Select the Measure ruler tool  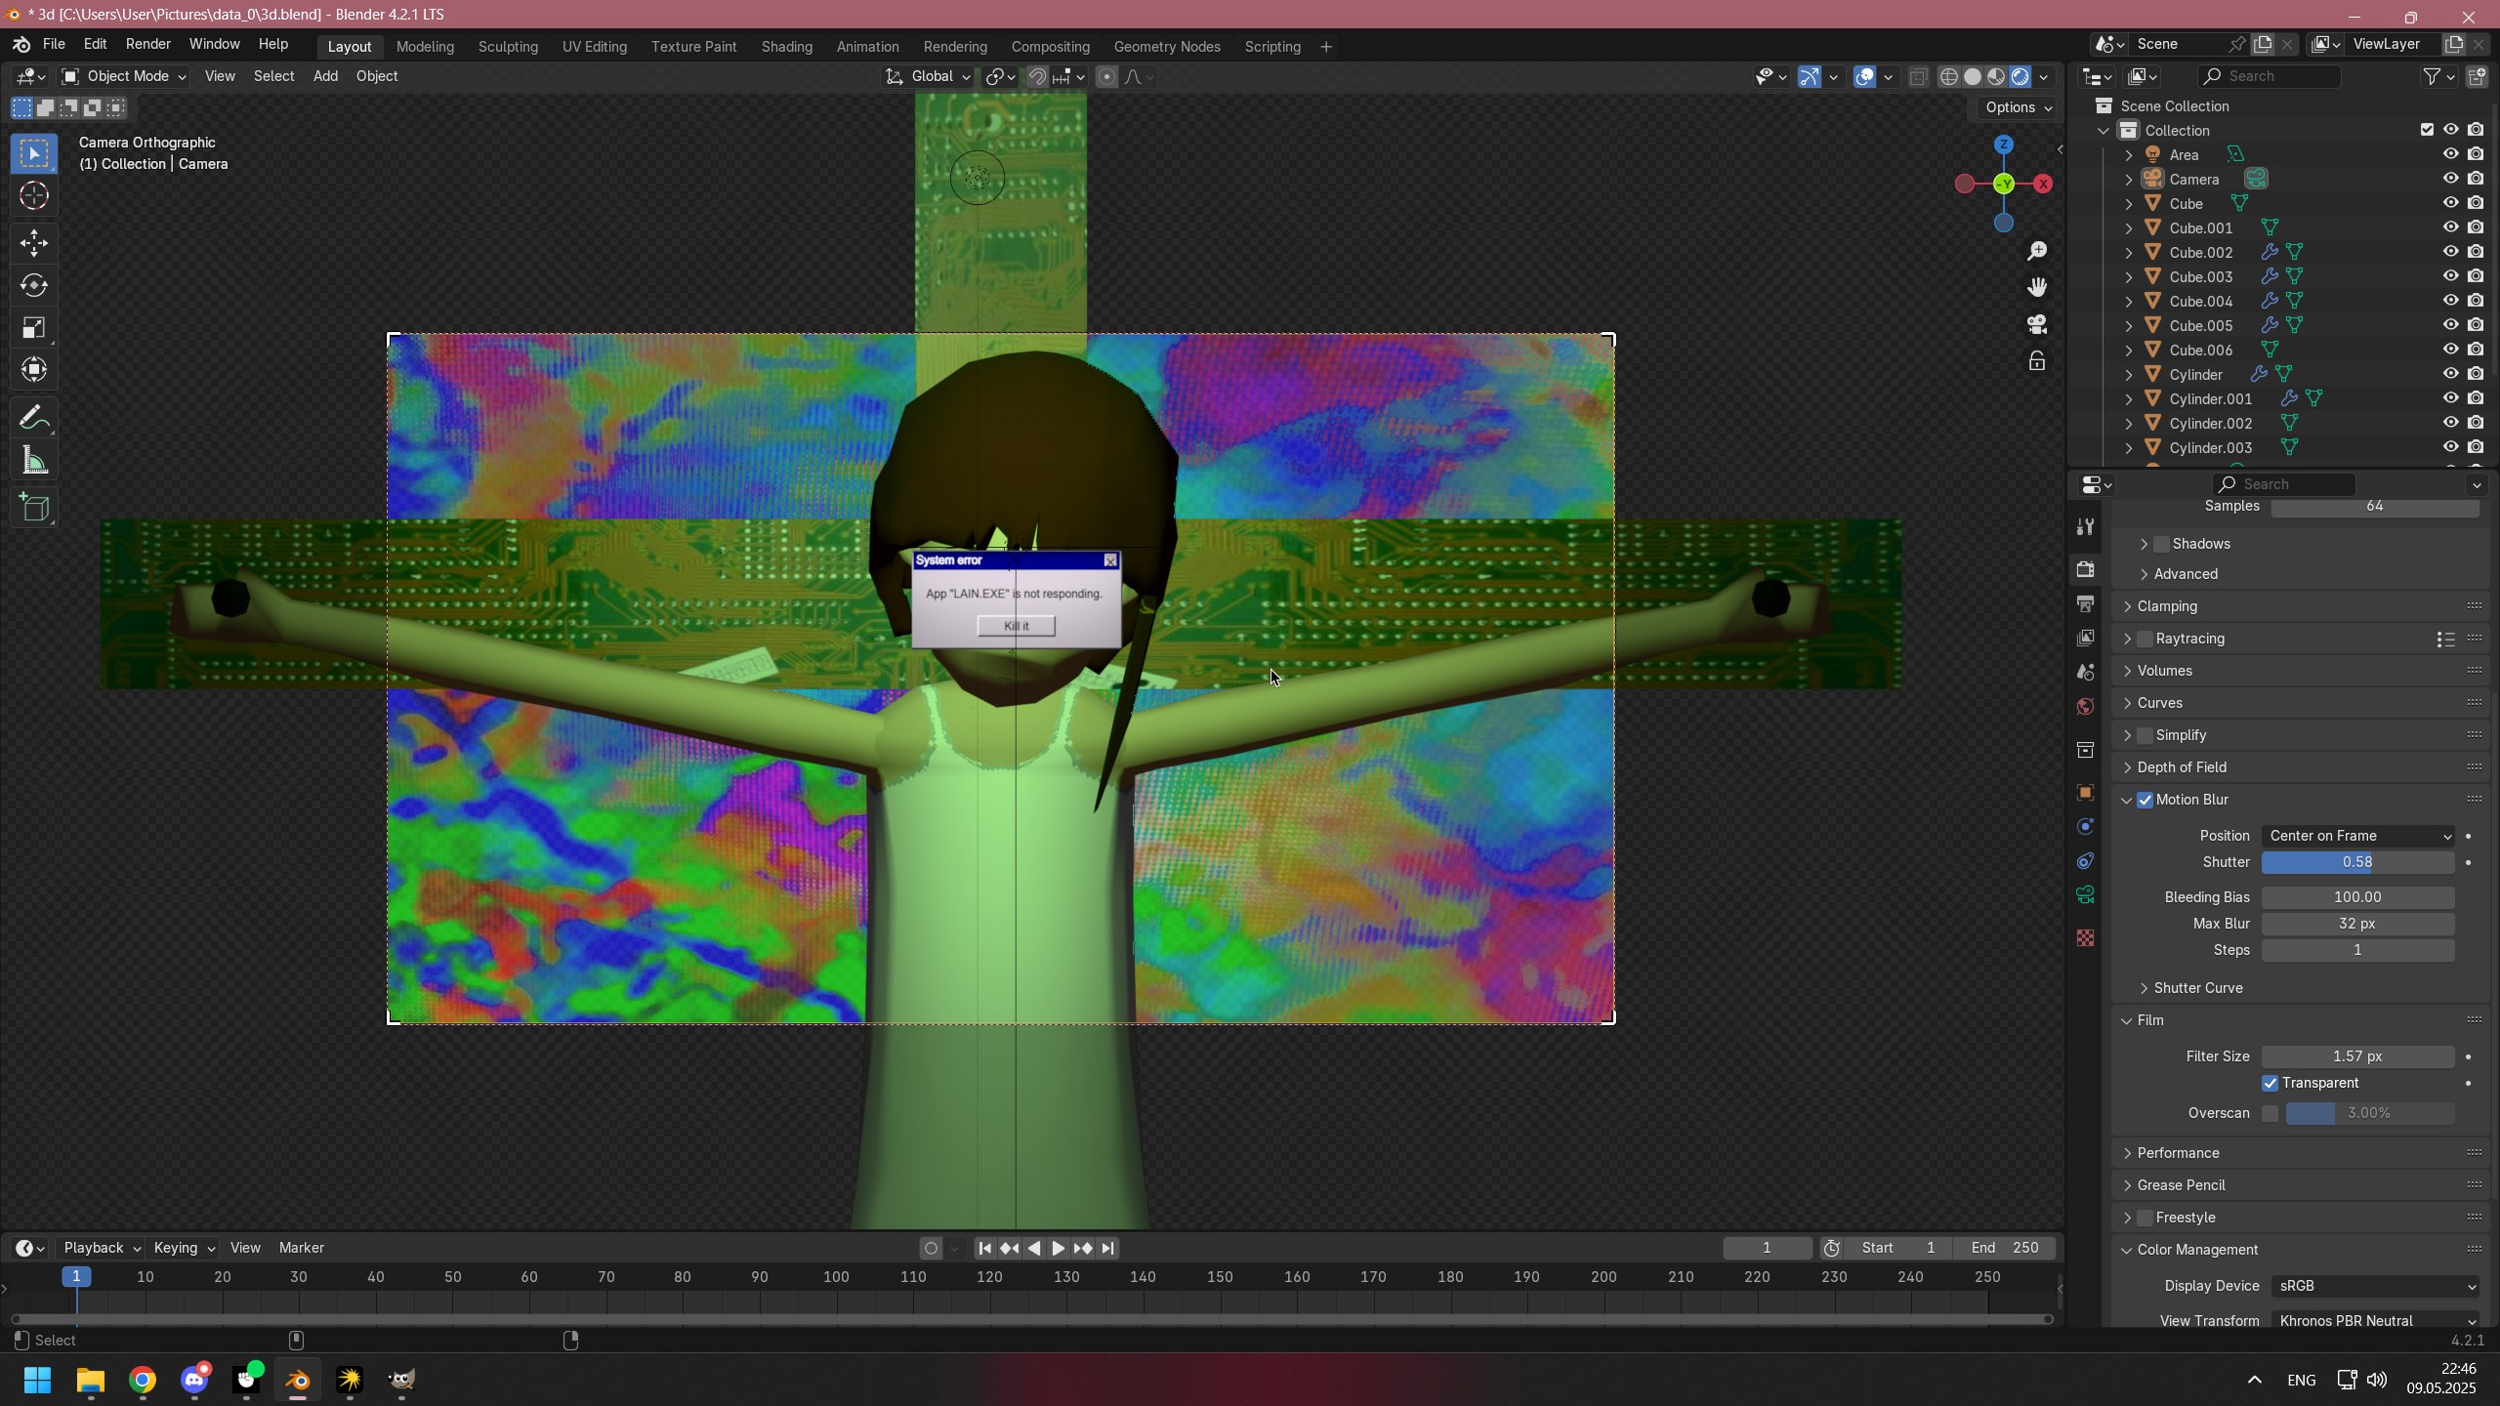[34, 462]
